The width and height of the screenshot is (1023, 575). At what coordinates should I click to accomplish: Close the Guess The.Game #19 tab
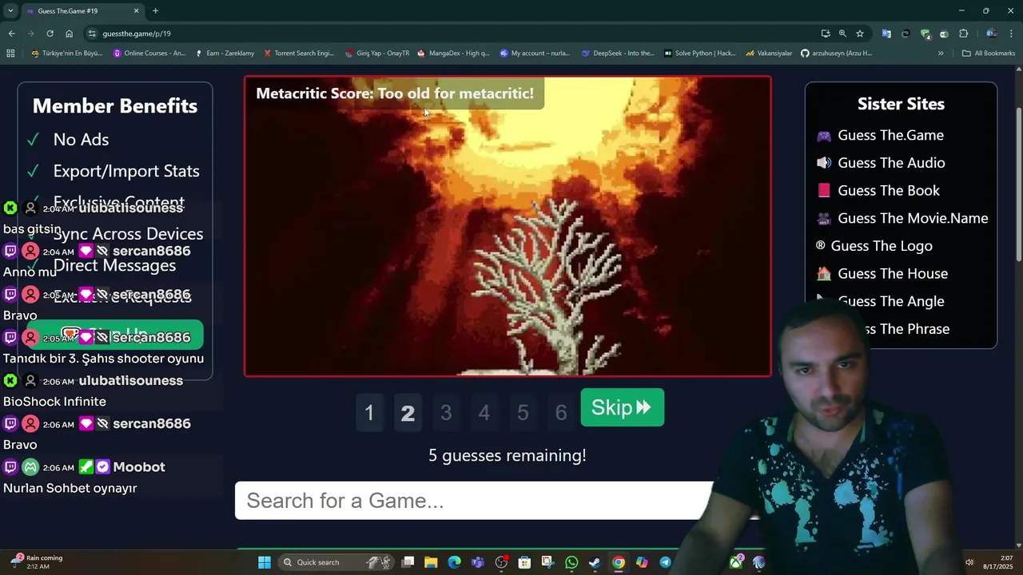coord(136,11)
